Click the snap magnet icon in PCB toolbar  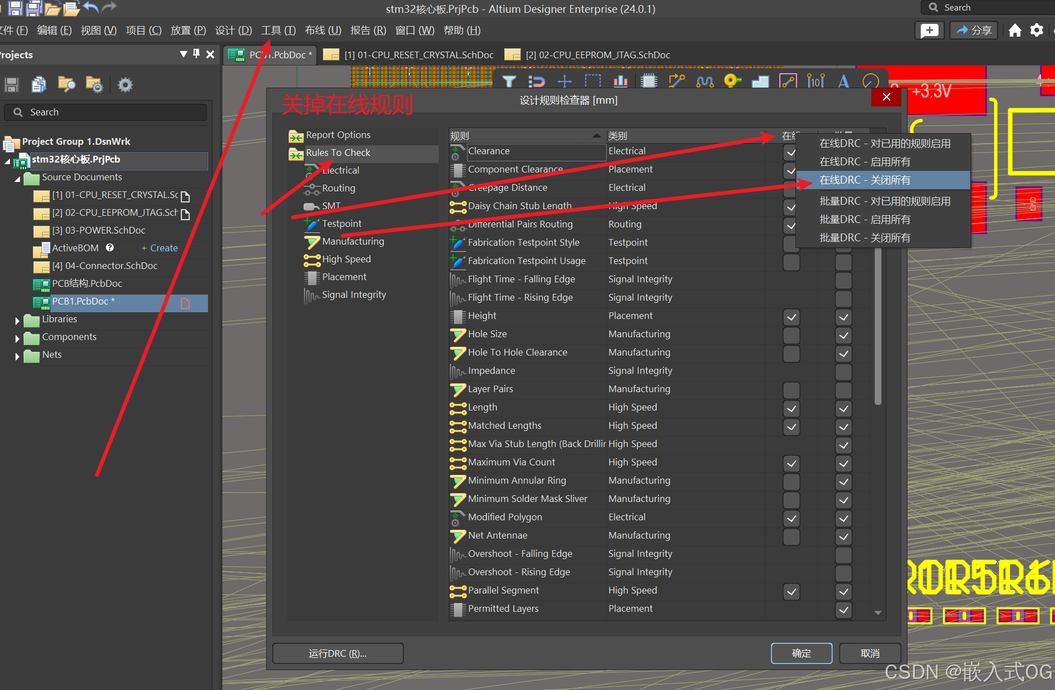pos(536,82)
